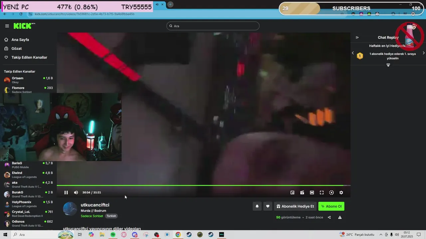This screenshot has width=426, height=239.
Task: Open the taskbar clock and calendar
Action: click(407, 235)
